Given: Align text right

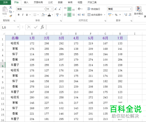Looking at the screenshot, I should (x=74, y=15).
